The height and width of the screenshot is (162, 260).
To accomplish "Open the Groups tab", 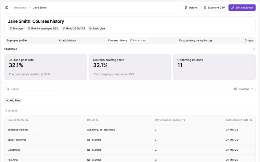I will [x=249, y=40].
